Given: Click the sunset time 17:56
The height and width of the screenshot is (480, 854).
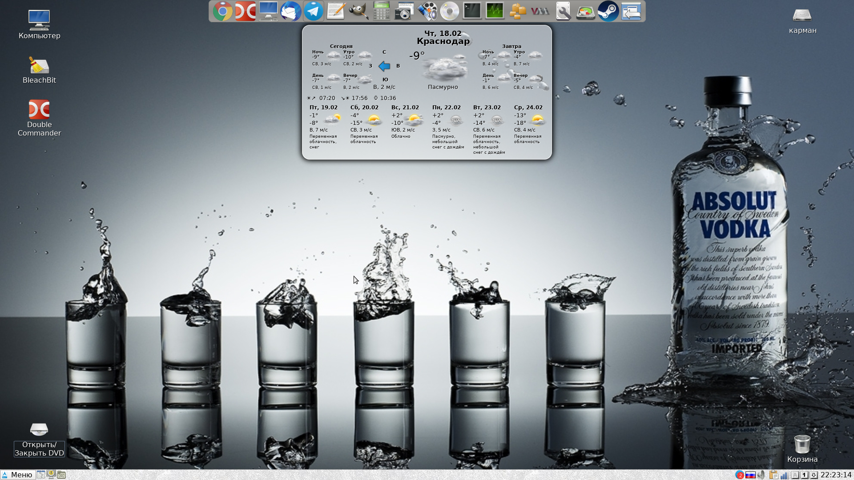Looking at the screenshot, I should coord(359,98).
